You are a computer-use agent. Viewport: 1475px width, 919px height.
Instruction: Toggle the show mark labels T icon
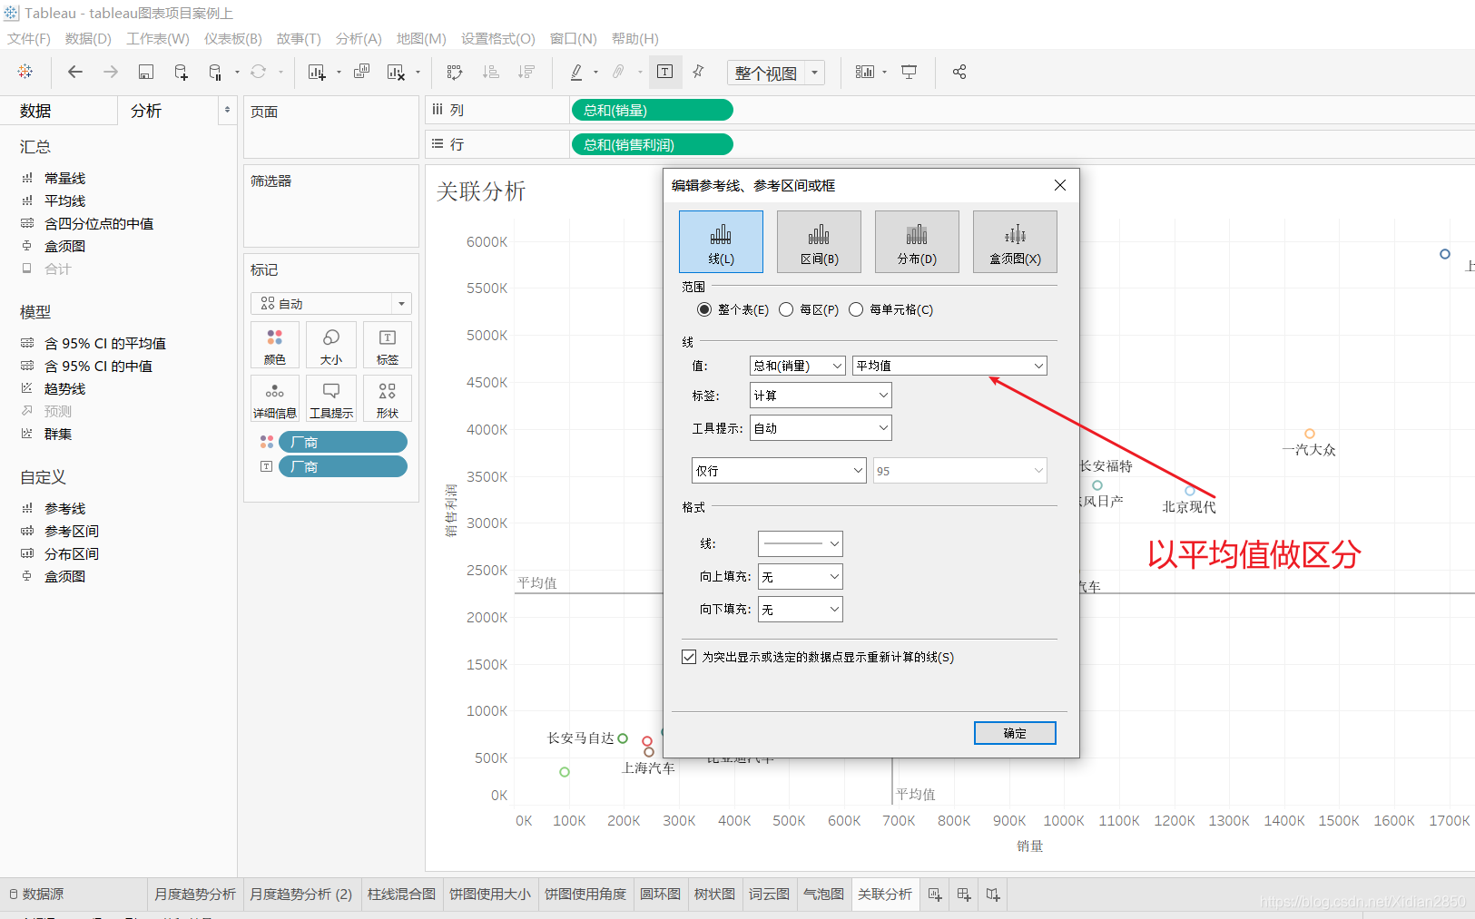[664, 72]
